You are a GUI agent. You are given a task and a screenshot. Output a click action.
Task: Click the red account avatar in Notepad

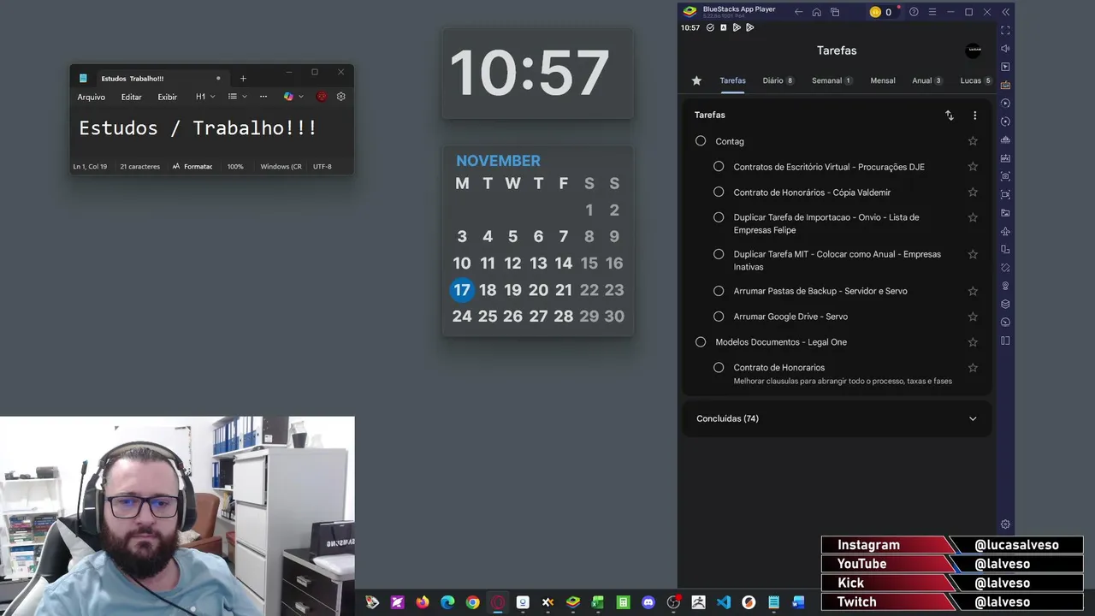coord(322,97)
